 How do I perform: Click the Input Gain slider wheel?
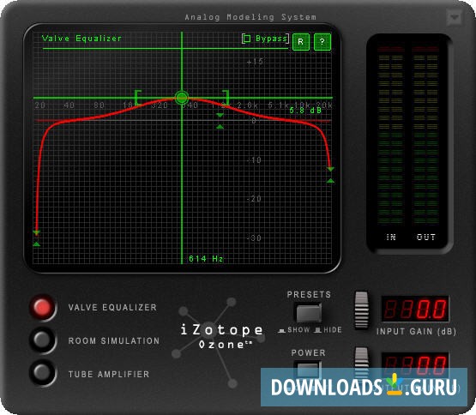click(362, 310)
